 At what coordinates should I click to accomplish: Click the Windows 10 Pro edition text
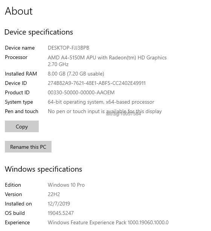tap(66, 185)
